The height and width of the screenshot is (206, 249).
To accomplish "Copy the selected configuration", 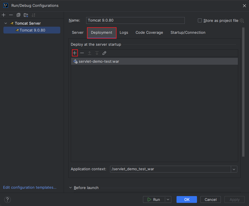I will 18,15.
